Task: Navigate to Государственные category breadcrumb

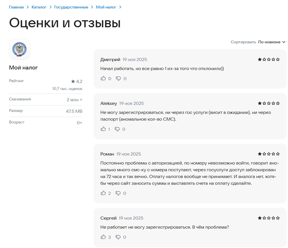Action: click(71, 7)
